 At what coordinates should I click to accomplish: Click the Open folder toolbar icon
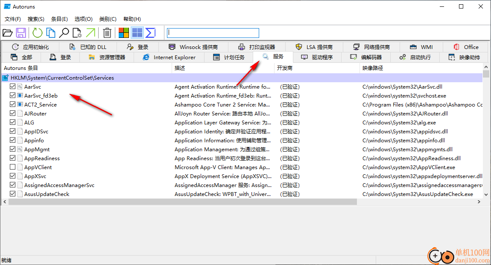click(8, 33)
